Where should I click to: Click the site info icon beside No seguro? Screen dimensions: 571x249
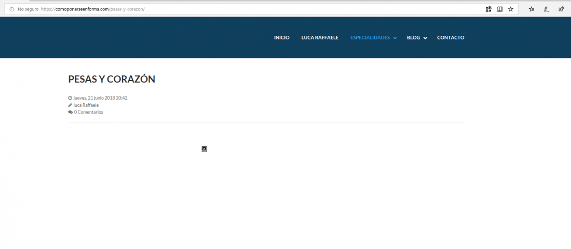point(11,9)
